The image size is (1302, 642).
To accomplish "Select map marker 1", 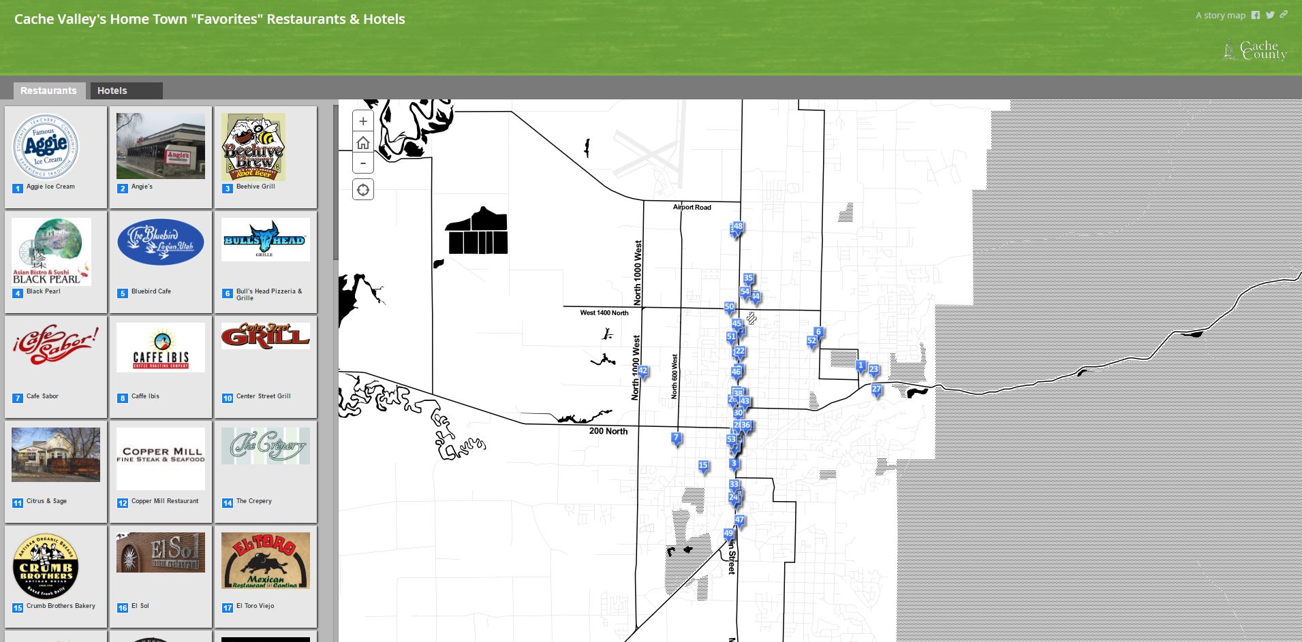I will pos(861,367).
